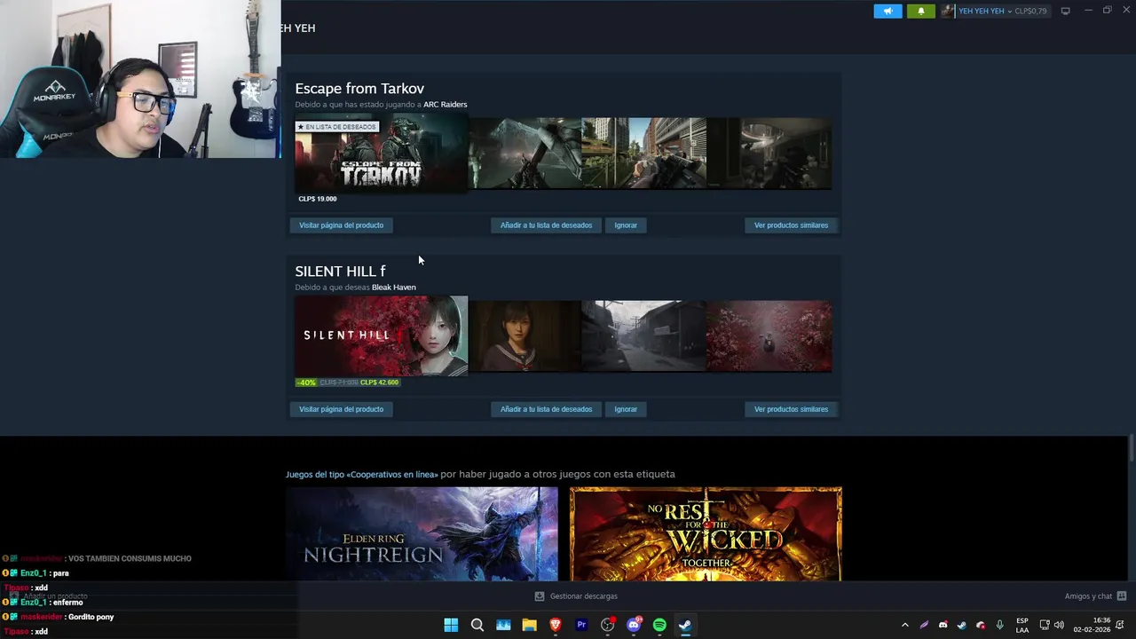Click the EN LISTA DE DESEADOS badge

[x=337, y=127]
